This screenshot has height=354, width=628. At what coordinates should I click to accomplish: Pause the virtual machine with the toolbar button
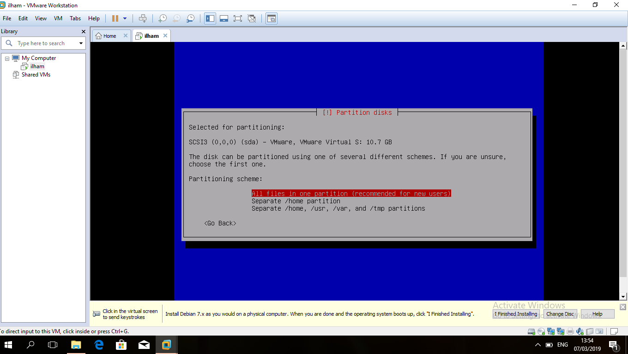pyautogui.click(x=115, y=18)
